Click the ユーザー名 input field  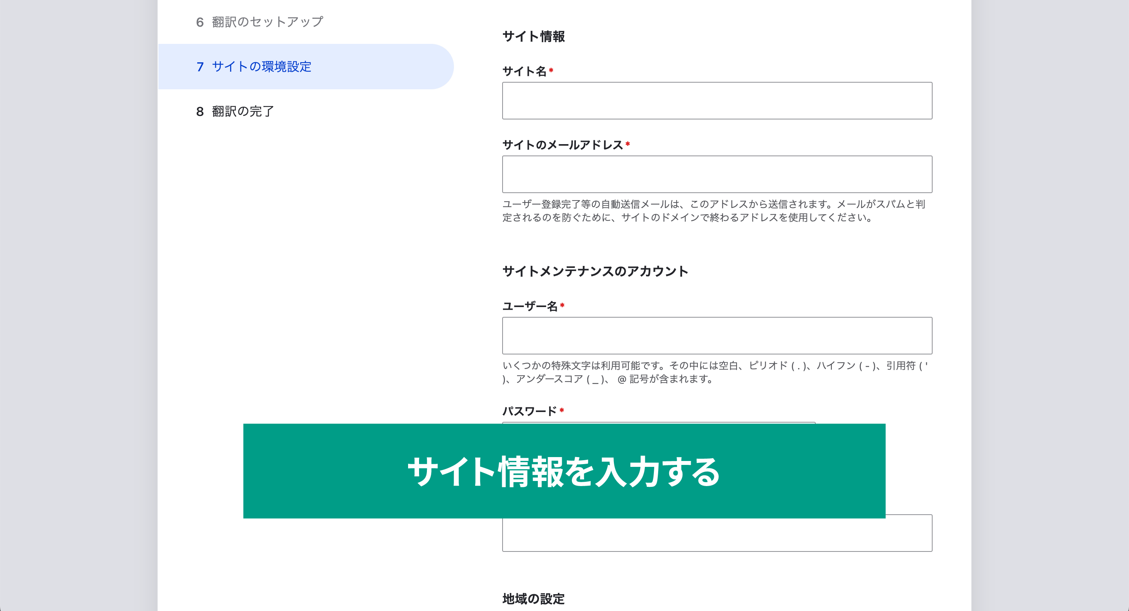tap(717, 336)
